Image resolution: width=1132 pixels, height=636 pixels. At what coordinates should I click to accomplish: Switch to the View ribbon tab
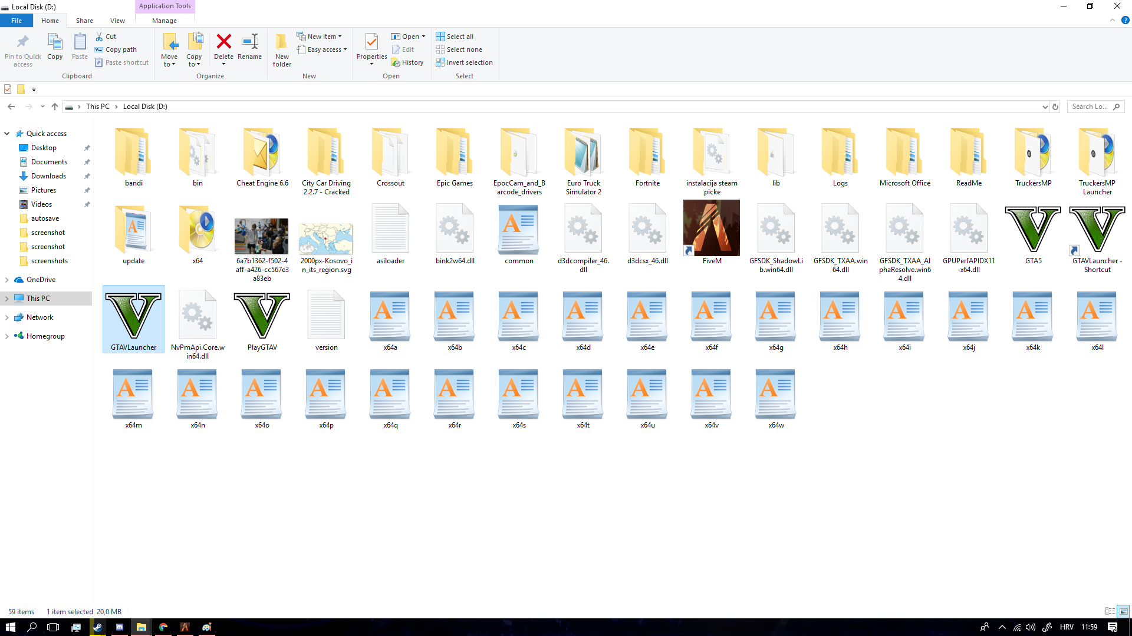[117, 21]
